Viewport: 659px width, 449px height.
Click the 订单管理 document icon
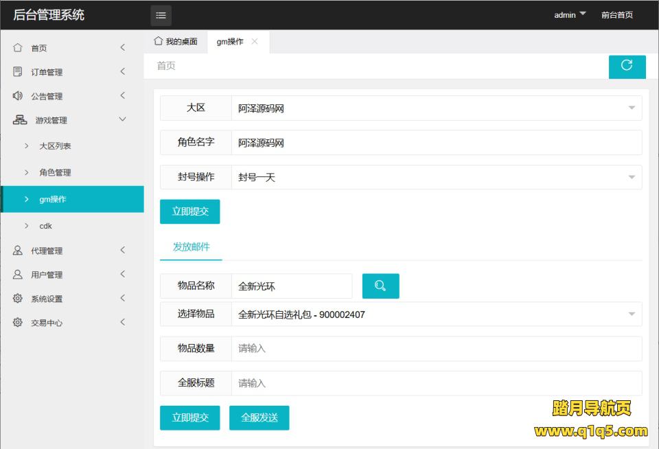click(18, 72)
